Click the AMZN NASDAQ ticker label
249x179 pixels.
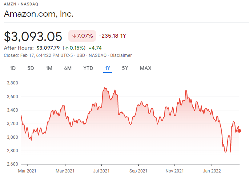(x=21, y=4)
